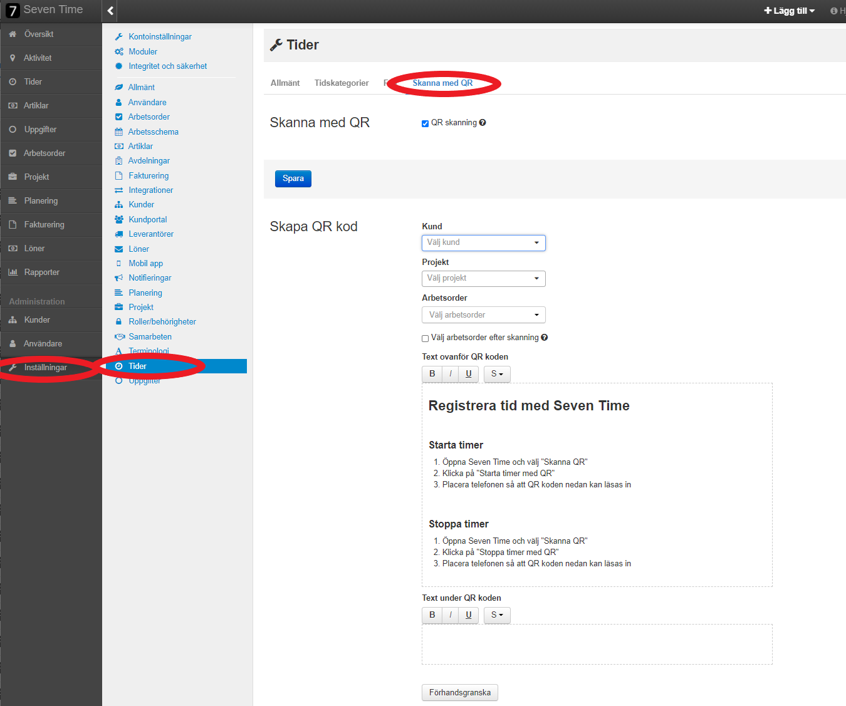Open the Välj arbetsorder dropdown

484,314
